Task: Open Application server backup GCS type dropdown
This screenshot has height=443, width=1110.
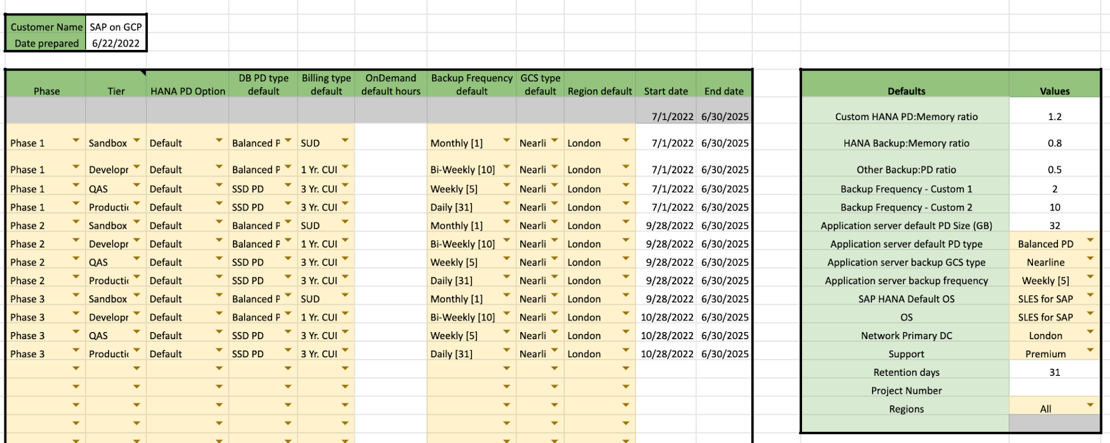Action: coord(1090,259)
